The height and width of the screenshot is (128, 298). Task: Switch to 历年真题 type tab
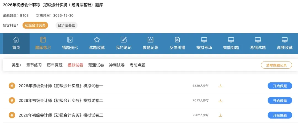click(x=55, y=65)
